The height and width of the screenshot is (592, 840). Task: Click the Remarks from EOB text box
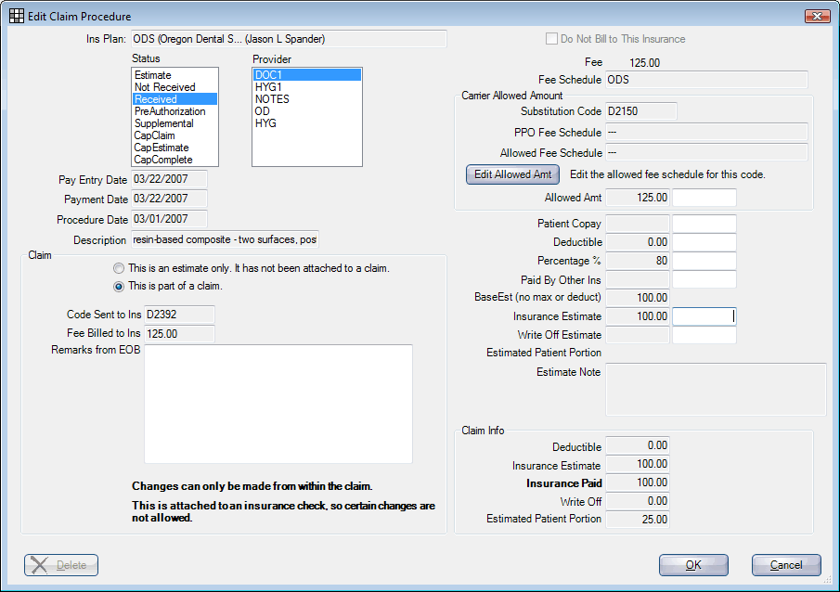click(278, 404)
